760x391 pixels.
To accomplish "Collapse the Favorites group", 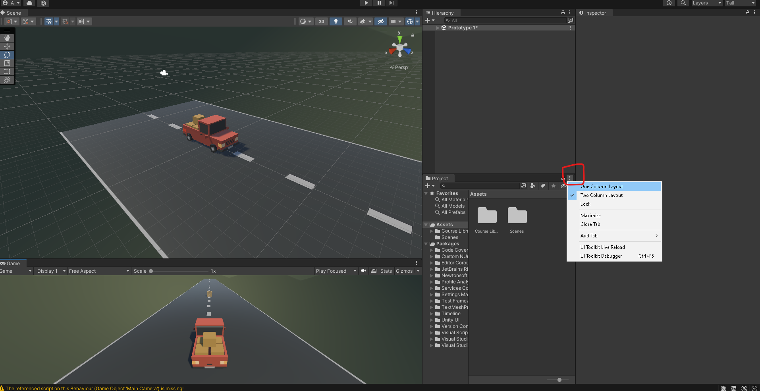I will pyautogui.click(x=426, y=193).
